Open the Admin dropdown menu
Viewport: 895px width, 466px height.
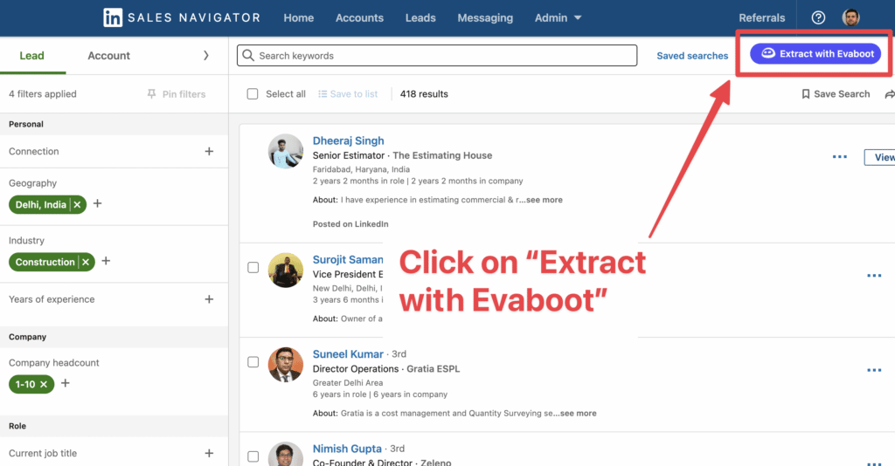[558, 17]
